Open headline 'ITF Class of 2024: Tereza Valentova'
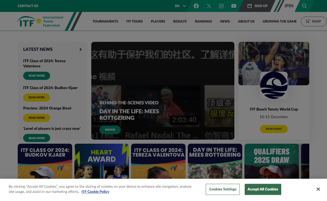 [44, 63]
